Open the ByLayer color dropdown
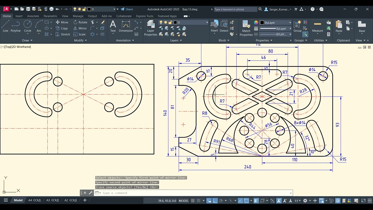Screen dimensions: 373x210 tap(275, 22)
